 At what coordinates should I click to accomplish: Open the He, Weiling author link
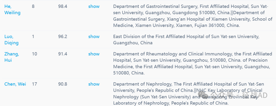point(12,10)
